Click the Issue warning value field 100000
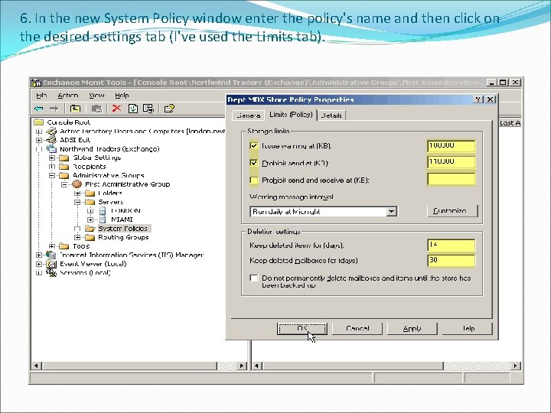Image resolution: width=551 pixels, height=413 pixels. (x=452, y=146)
